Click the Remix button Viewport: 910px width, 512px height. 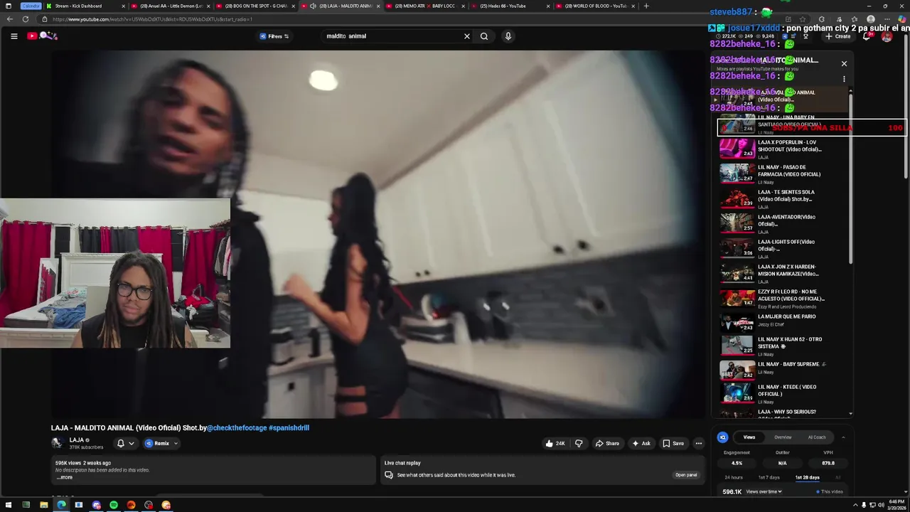[158, 443]
